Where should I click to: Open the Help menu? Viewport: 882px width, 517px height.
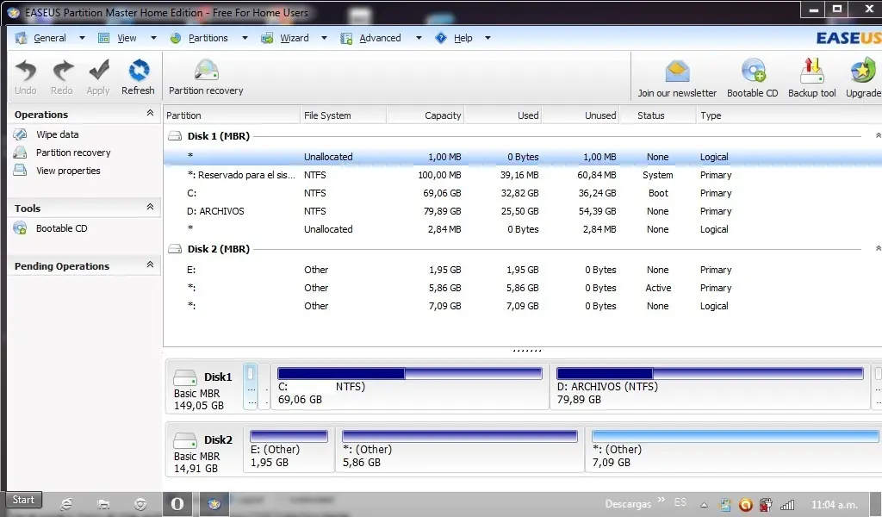point(463,38)
